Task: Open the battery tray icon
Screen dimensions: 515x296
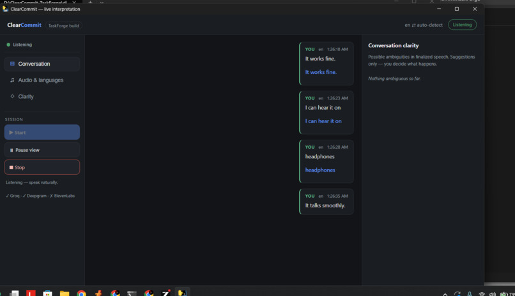Action: point(503,294)
